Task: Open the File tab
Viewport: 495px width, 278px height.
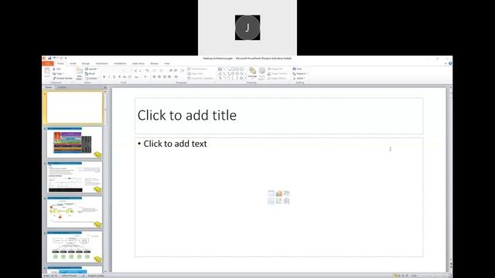Action: point(48,63)
